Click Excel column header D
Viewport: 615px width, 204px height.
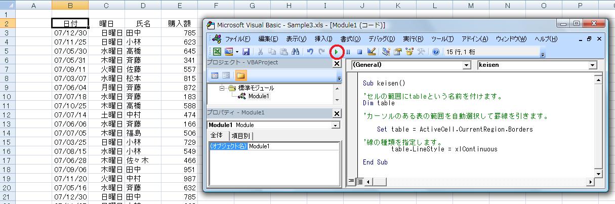point(144,6)
